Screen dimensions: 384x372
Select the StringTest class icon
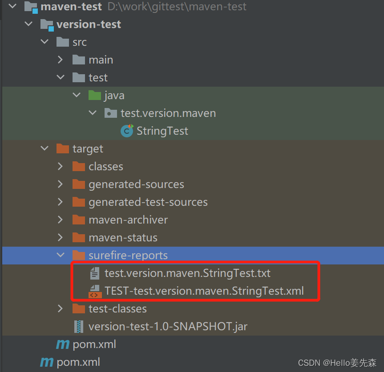point(127,131)
